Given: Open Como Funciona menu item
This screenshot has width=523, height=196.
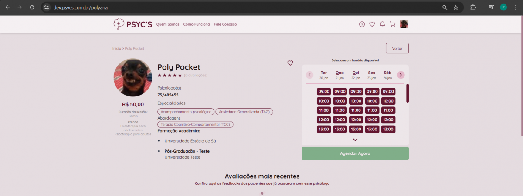Looking at the screenshot, I should (197, 24).
